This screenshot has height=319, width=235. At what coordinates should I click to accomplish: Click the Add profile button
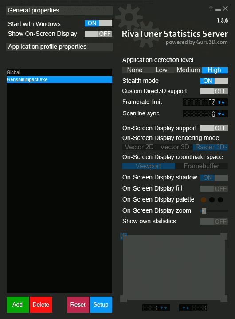coord(17,305)
